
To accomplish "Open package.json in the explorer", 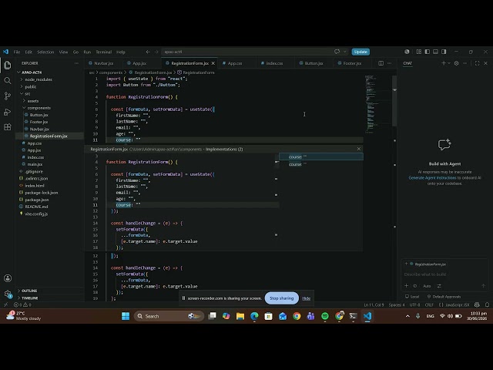I will tap(36, 200).
